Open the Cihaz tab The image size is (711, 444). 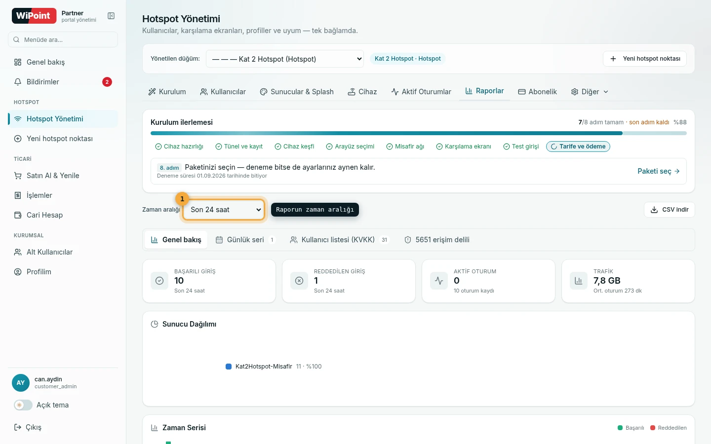[x=362, y=92]
